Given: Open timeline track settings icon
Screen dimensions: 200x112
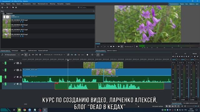Looking at the screenshot, I should point(2,55).
